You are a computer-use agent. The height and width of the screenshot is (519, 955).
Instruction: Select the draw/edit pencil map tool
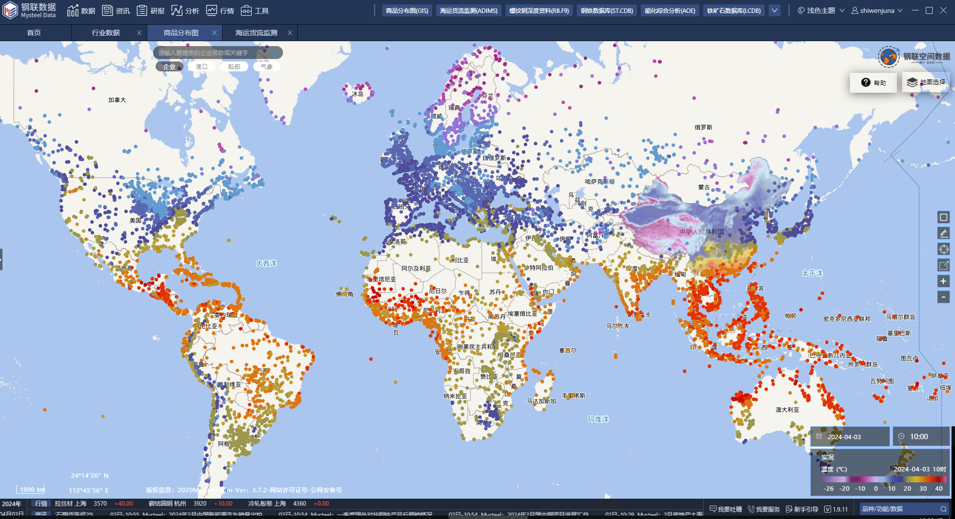(x=943, y=233)
